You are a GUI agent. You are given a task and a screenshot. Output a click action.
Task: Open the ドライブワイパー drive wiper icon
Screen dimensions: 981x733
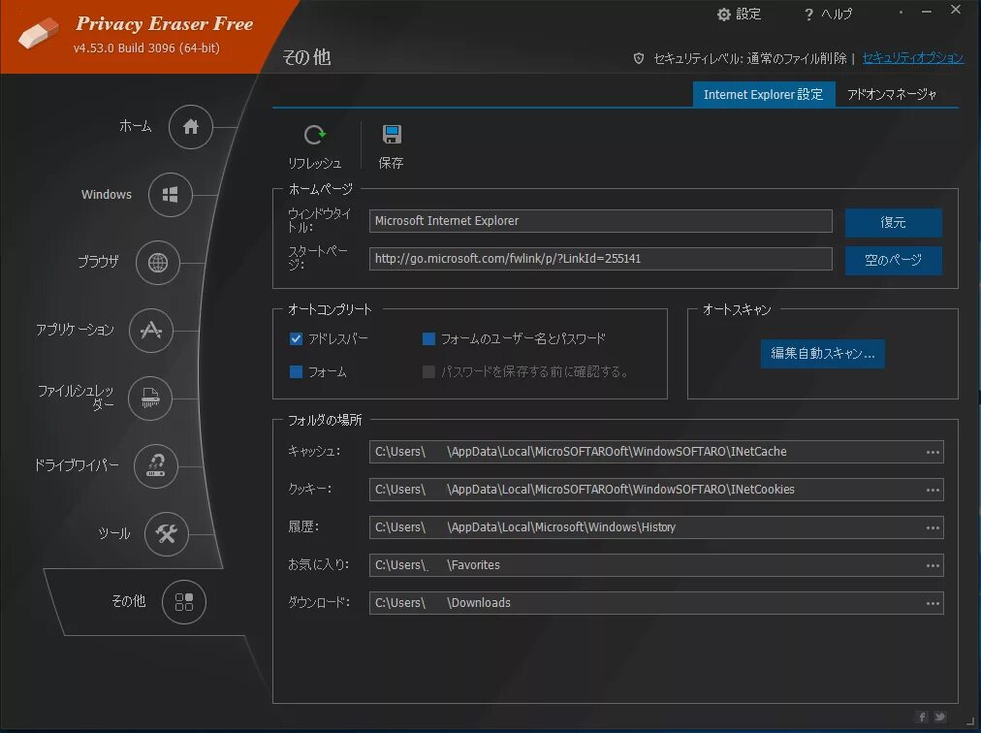(156, 465)
